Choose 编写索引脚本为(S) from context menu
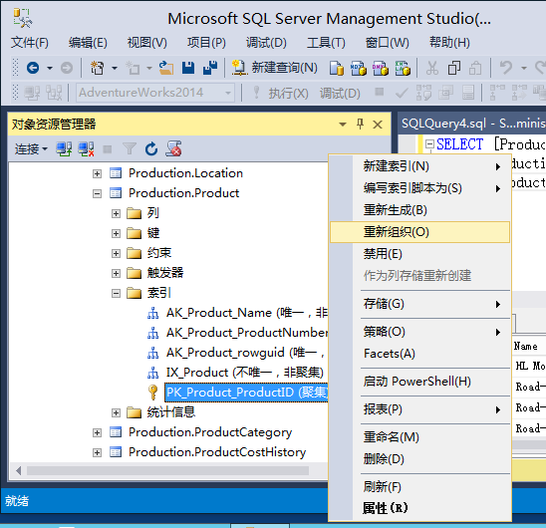 click(x=419, y=188)
